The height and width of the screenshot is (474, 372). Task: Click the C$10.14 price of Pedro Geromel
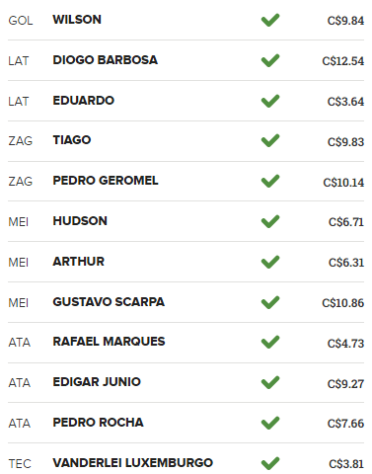[343, 183]
